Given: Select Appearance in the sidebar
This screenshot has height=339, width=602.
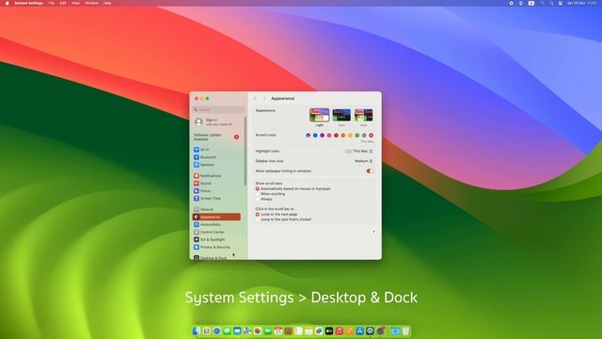Looking at the screenshot, I should (216, 217).
